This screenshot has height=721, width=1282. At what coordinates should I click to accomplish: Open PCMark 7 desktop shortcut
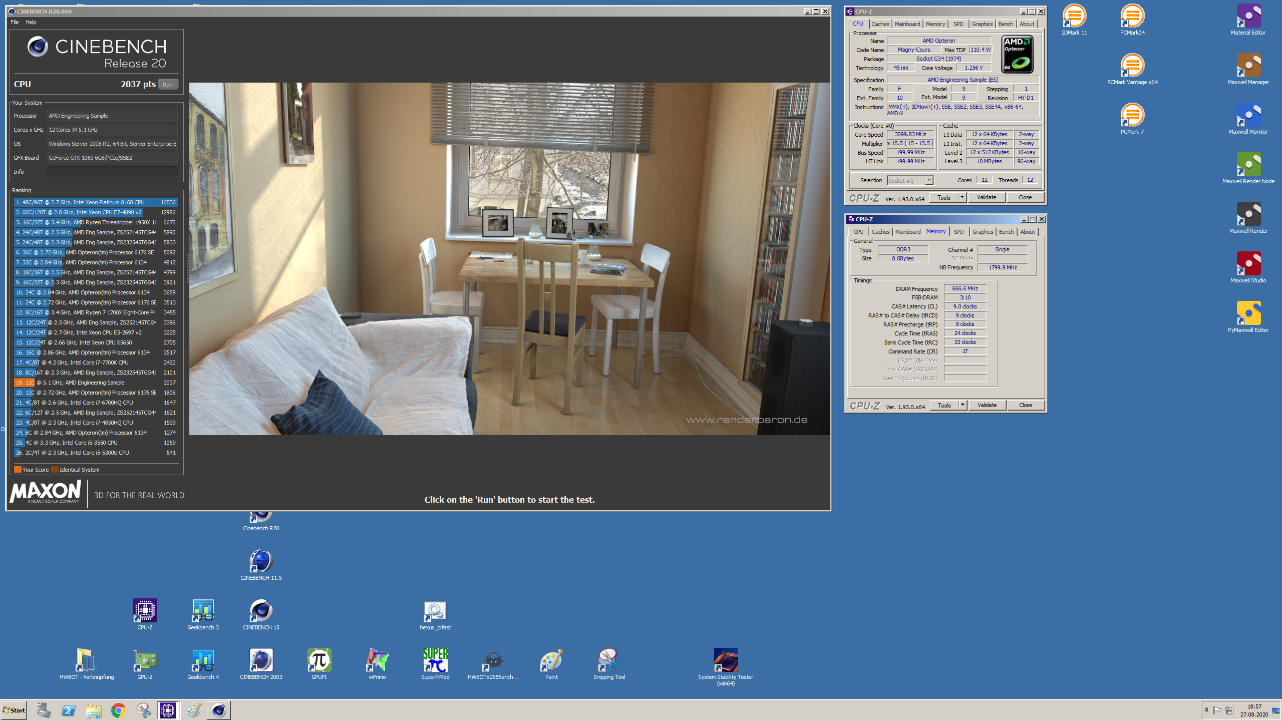1132,119
